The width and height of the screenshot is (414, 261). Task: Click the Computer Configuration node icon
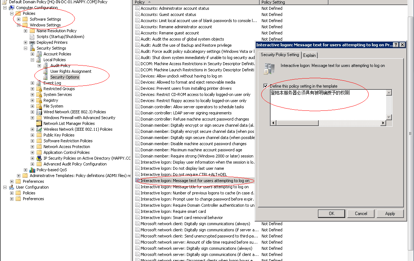coord(12,8)
